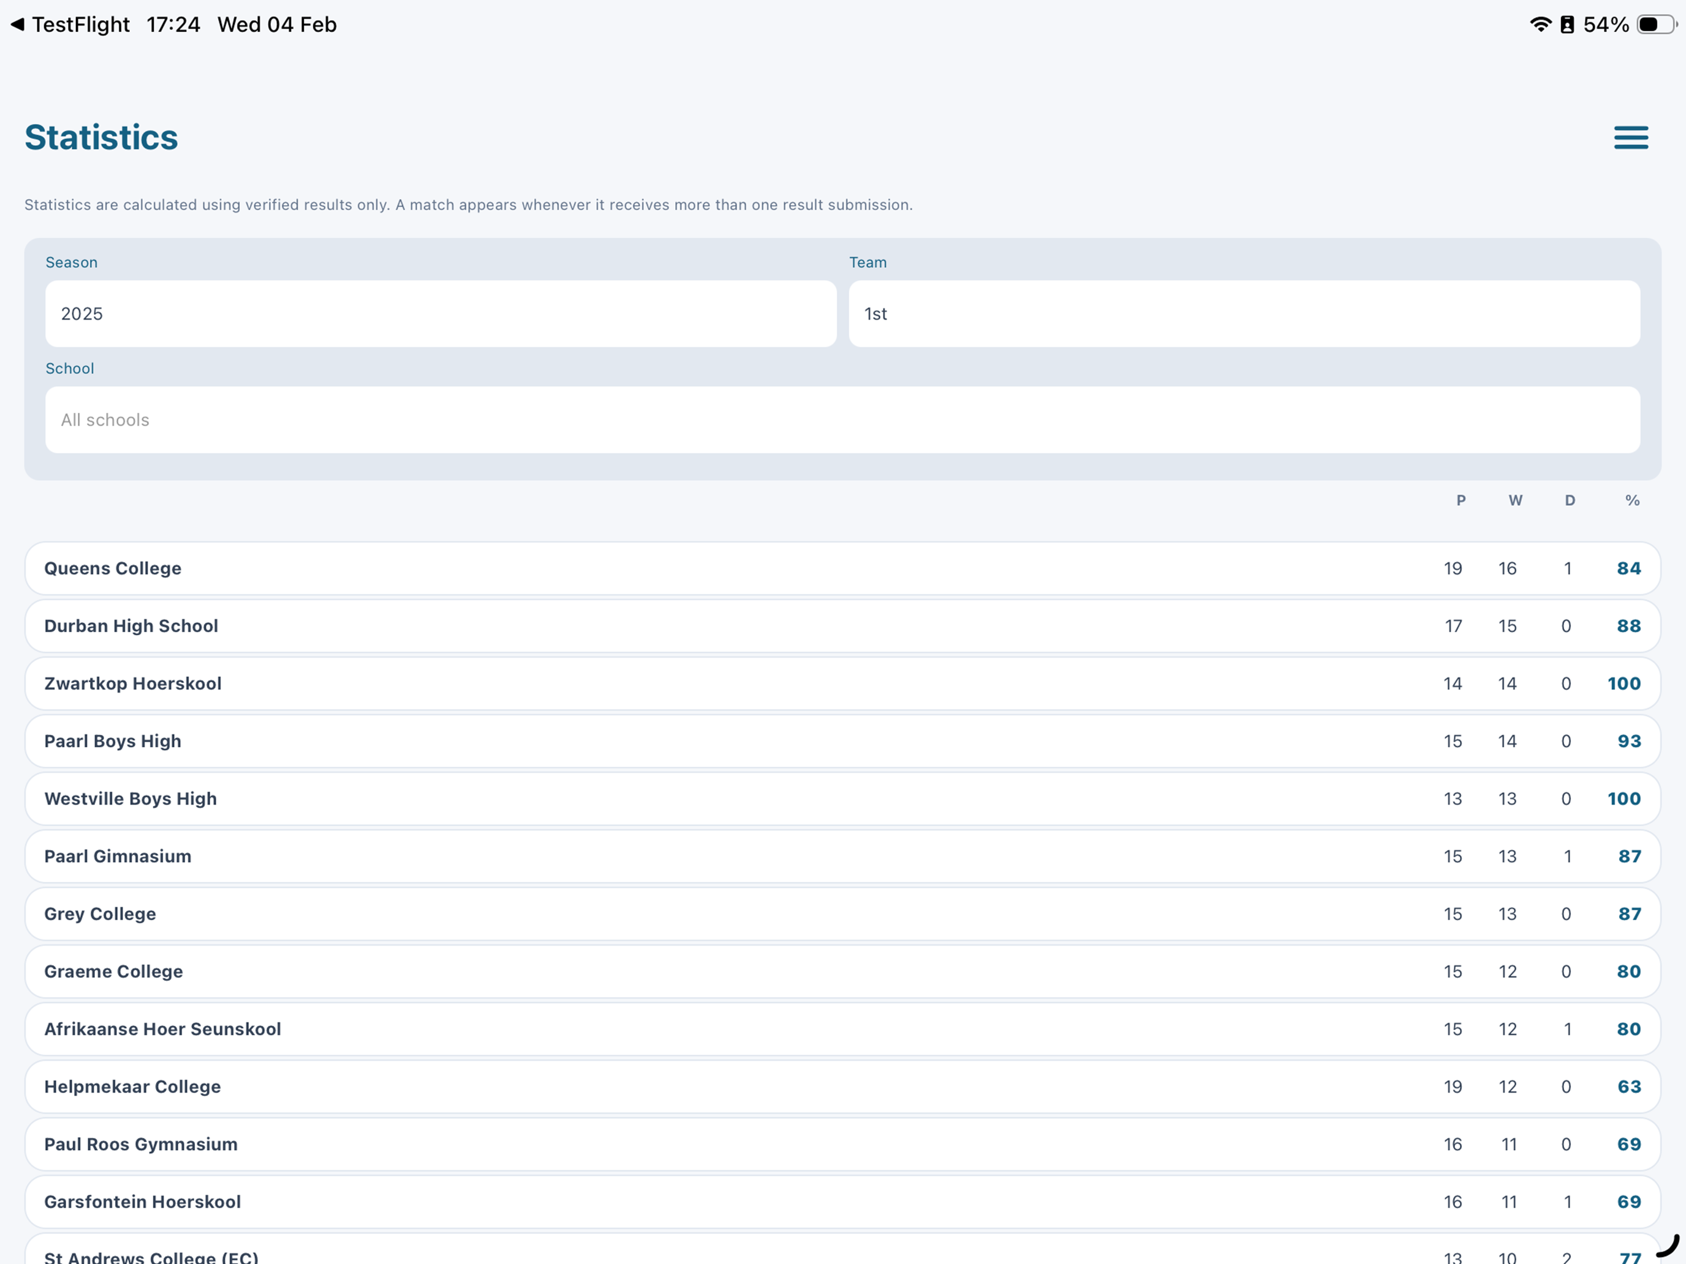This screenshot has width=1686, height=1264.
Task: Select the Zwartkop Hoerskool row
Action: [842, 683]
